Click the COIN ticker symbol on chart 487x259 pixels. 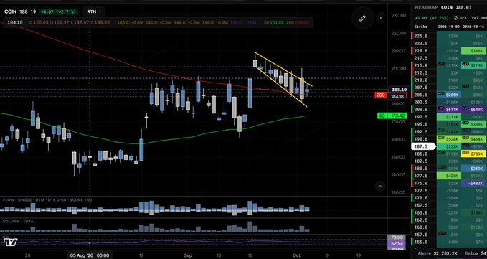click(11, 11)
